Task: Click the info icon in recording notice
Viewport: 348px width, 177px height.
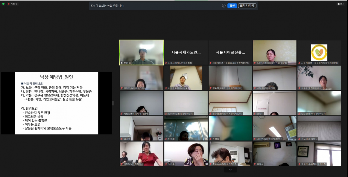Action: coord(224,5)
